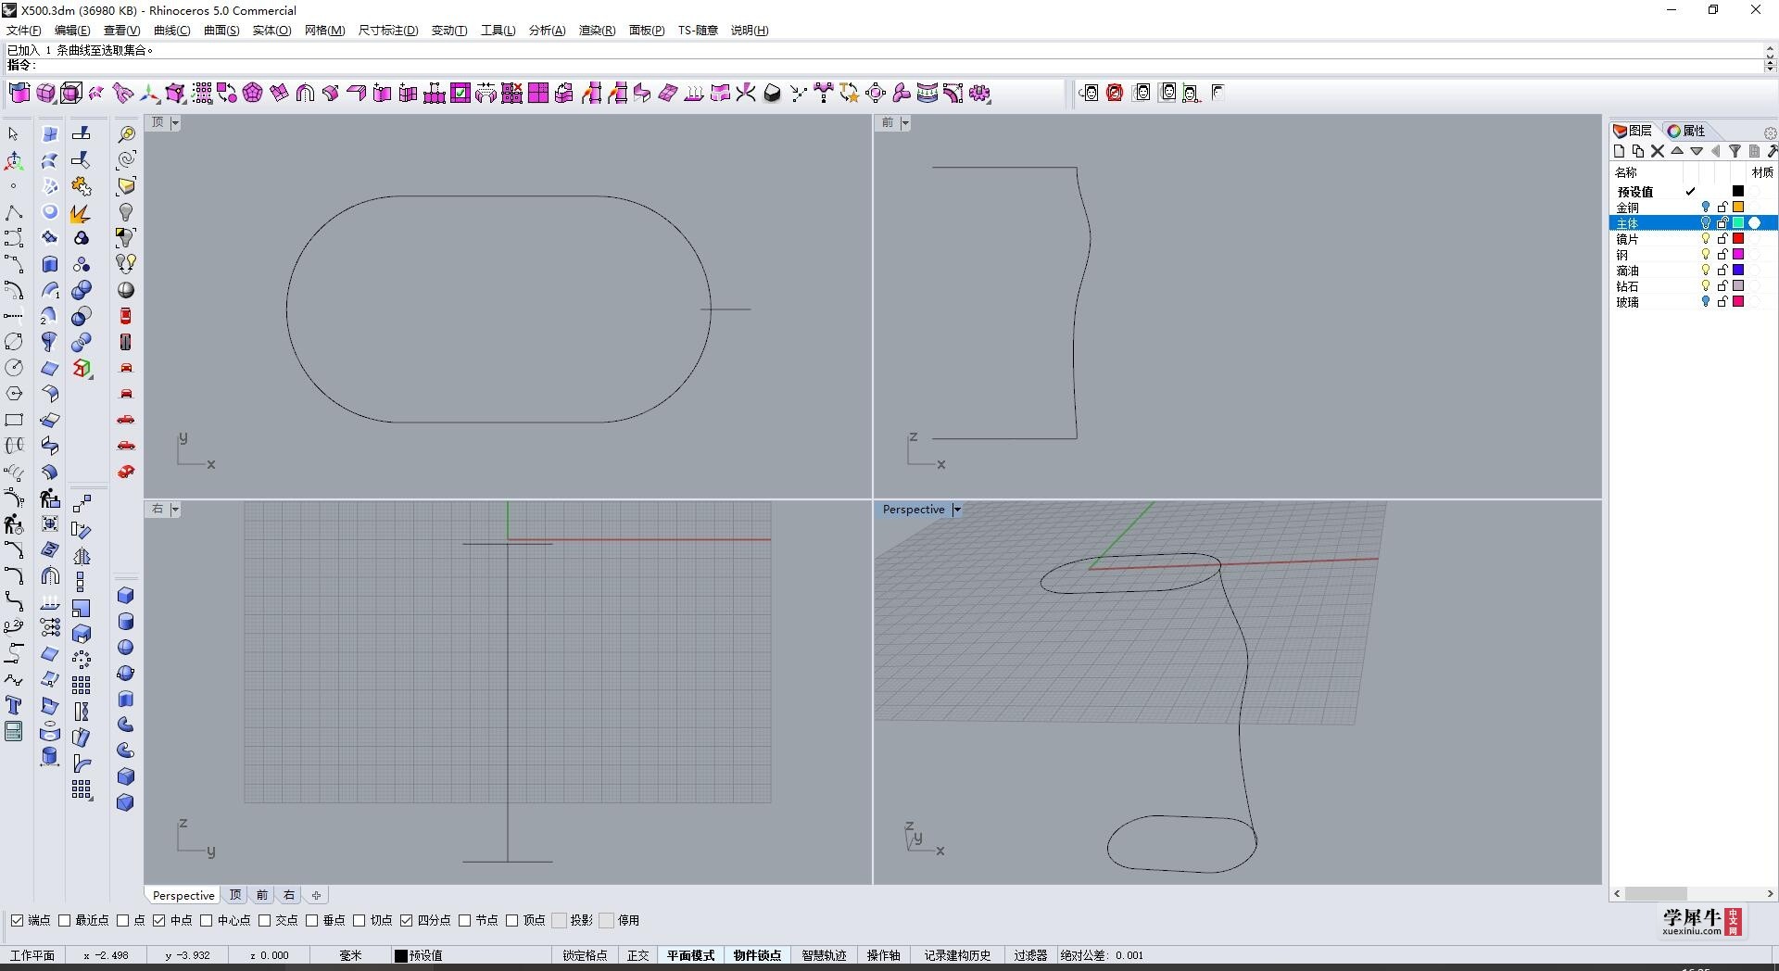Add a viewport tab with plus button
The width and height of the screenshot is (1779, 971).
[x=317, y=895]
